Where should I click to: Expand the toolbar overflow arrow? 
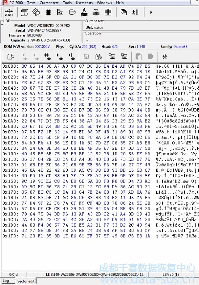coord(151,12)
